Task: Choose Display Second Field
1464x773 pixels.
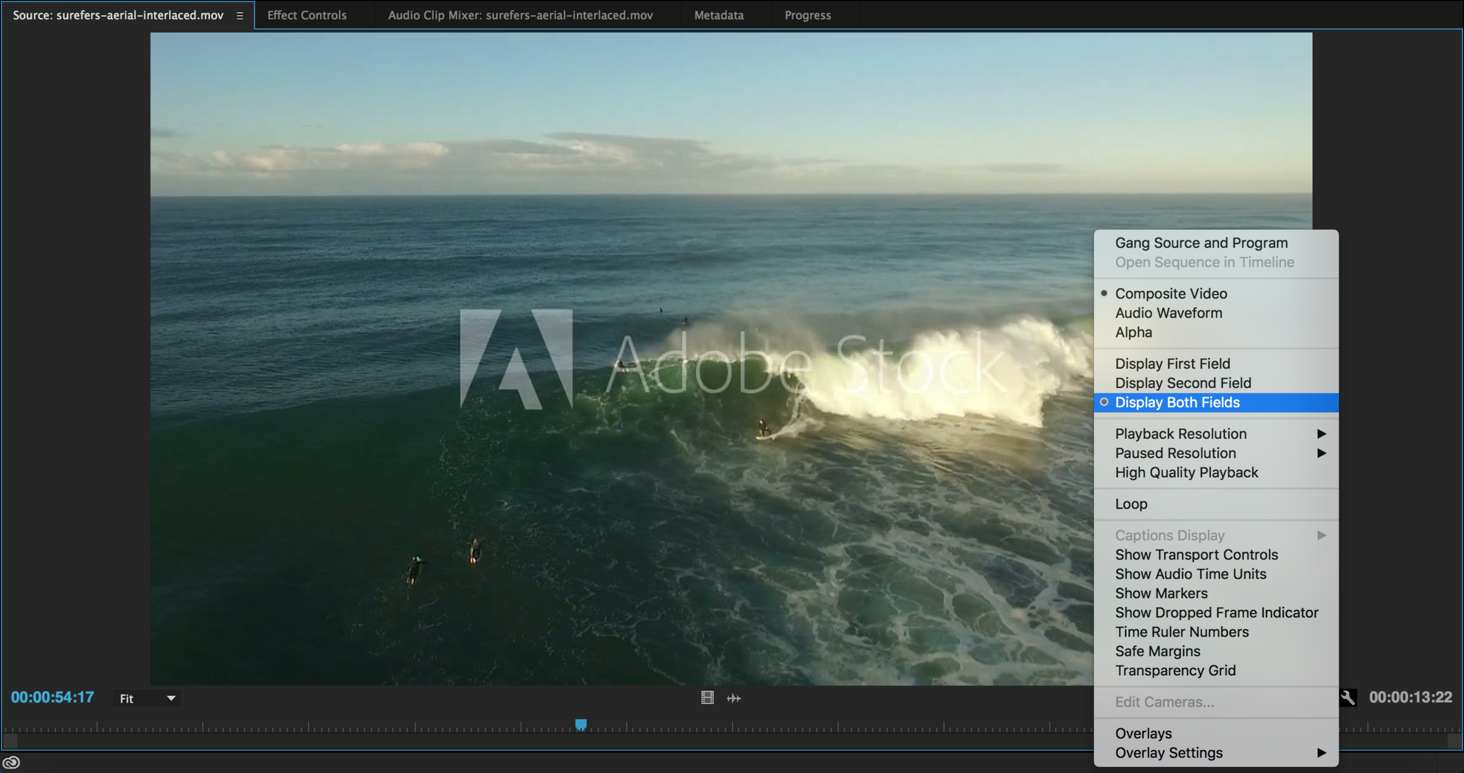Action: (x=1216, y=383)
